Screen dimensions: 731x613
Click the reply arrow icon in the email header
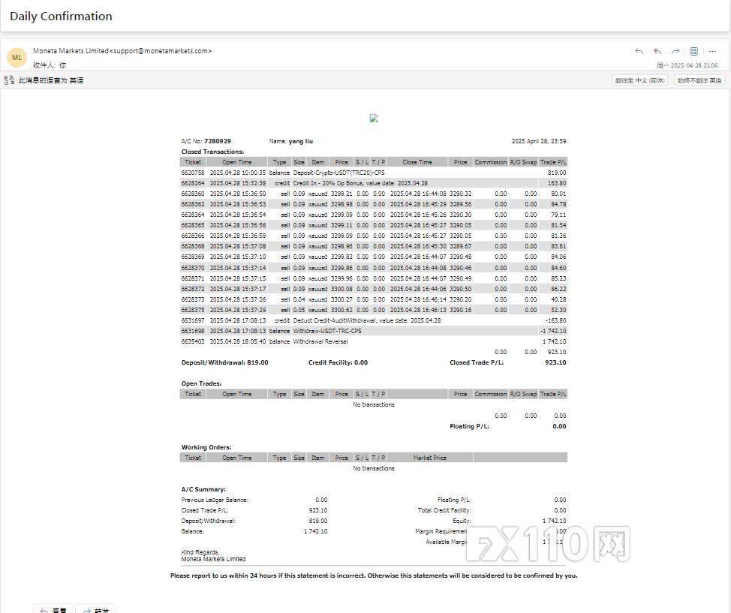(639, 51)
